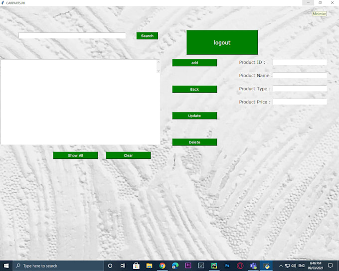Click the network tray icon

coord(287,266)
